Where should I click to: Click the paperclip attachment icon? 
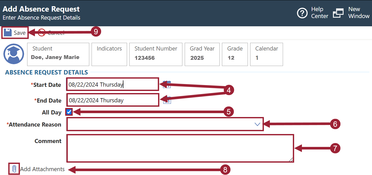14,169
